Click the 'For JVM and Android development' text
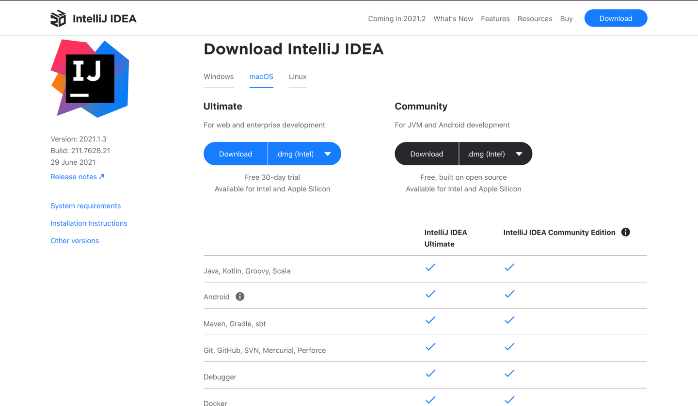The height and width of the screenshot is (406, 698). (452, 125)
